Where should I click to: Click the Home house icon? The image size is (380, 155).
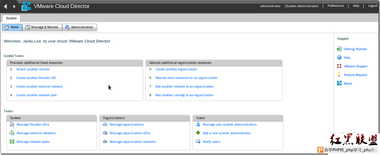(x=7, y=27)
